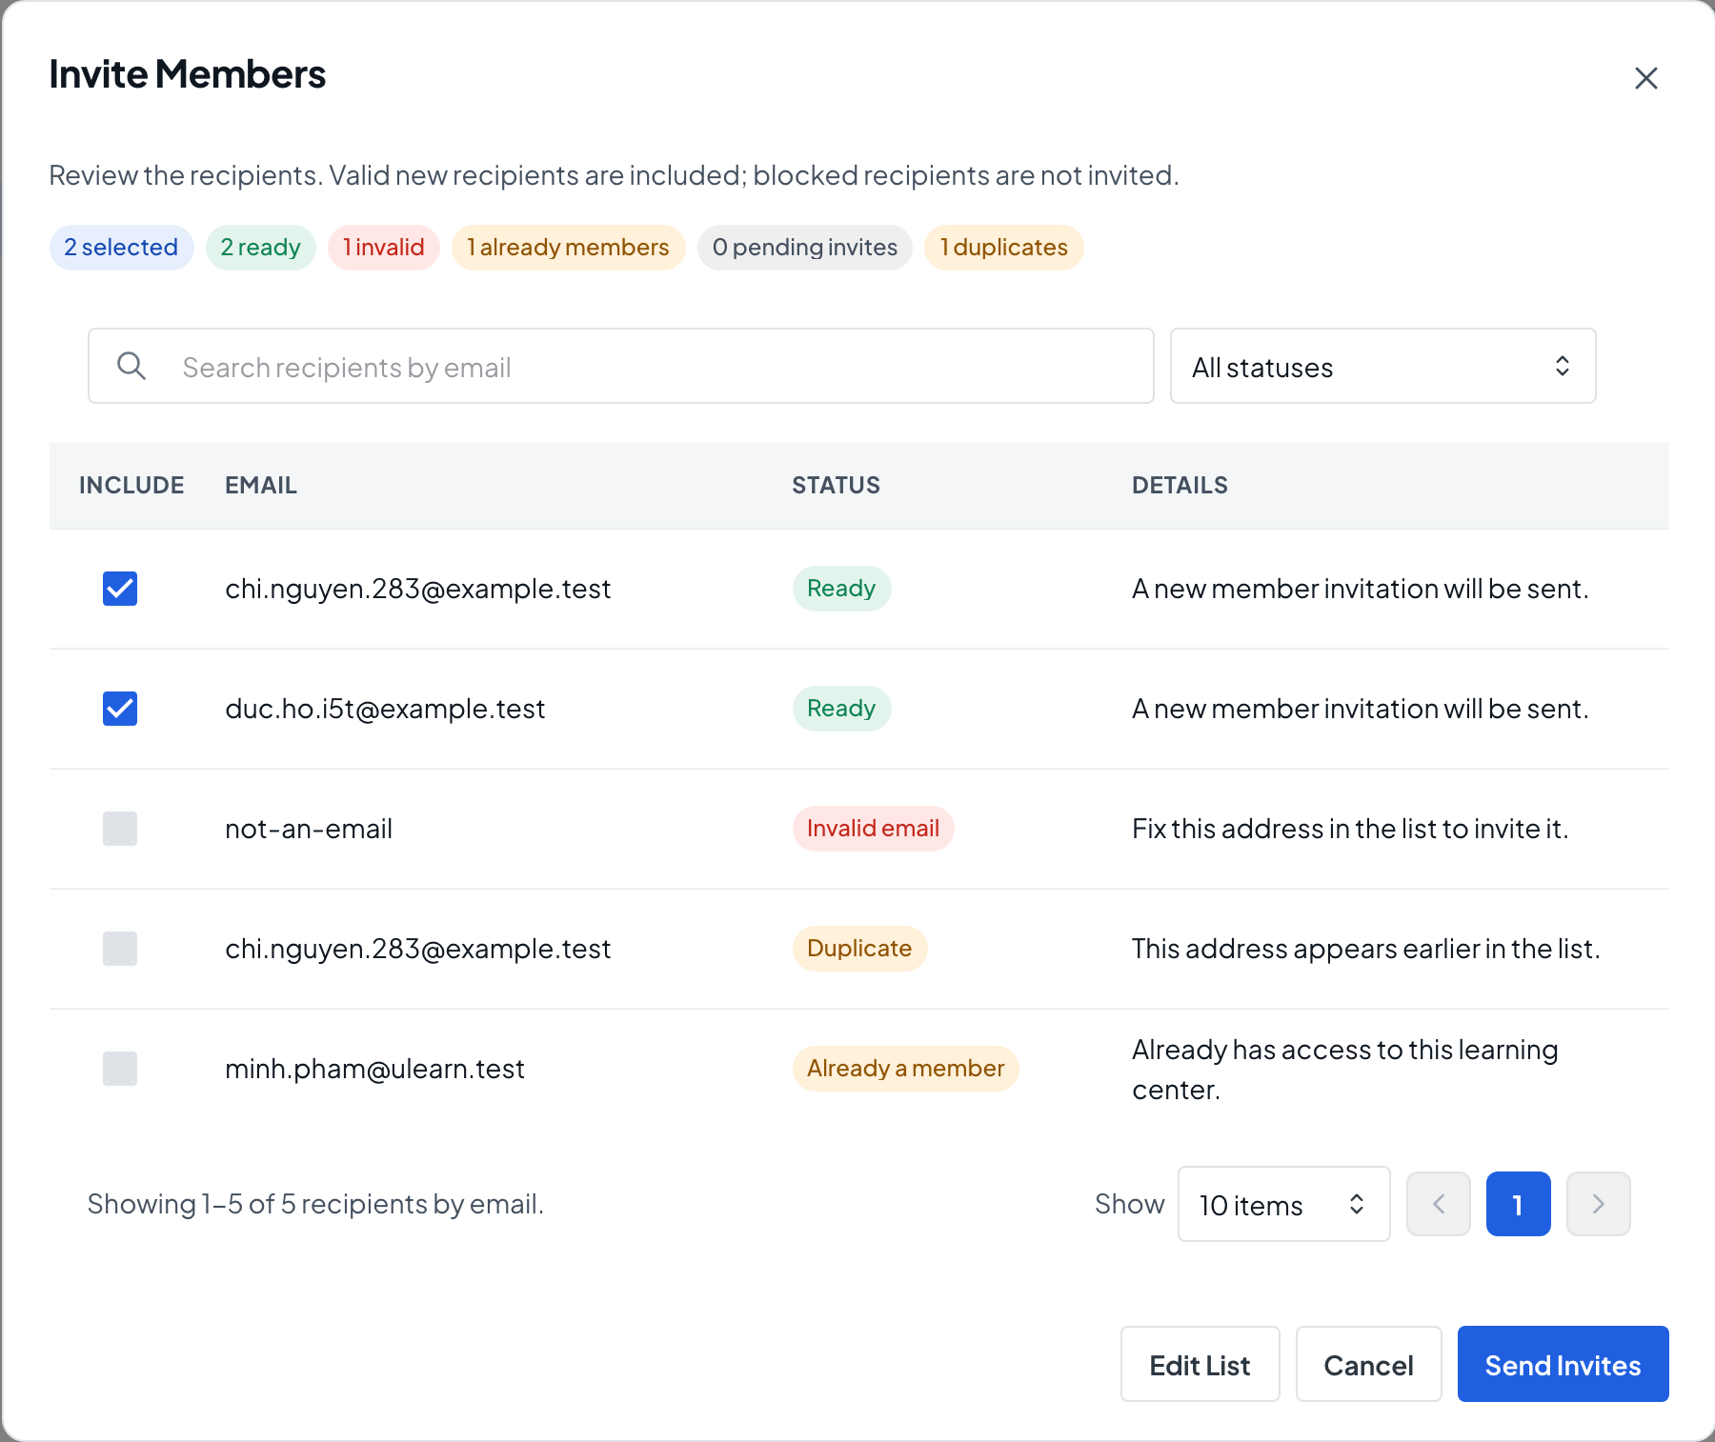Click 'Showing 1–5 of 5 recipients' text
The image size is (1715, 1442).
pyautogui.click(x=315, y=1204)
